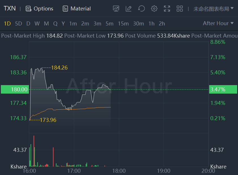Viewport: 238px width, 175px height.
Task: Switch to the 30m interval
Action: (x=138, y=23)
